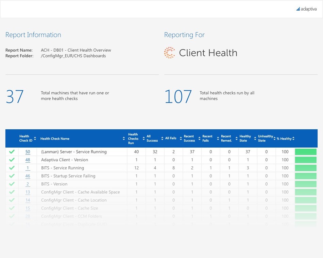Image resolution: width=323 pixels, height=258 pixels.
Task: Click sort arrows on Health Check Name column
Action: [x=123, y=139]
